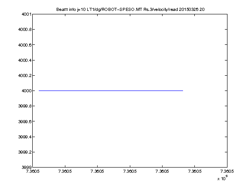Click the right endpoint of the blue line
This screenshot has width=251, height=188.
click(183, 91)
